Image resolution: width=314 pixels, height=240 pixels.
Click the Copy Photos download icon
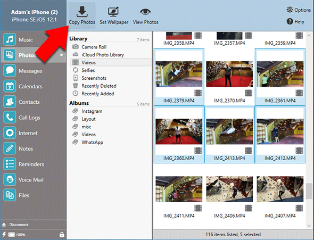[82, 12]
